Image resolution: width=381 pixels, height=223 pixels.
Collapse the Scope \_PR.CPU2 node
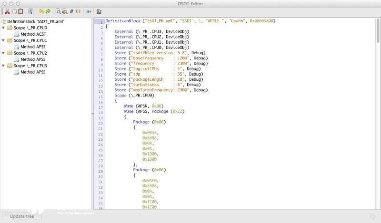point(4,53)
